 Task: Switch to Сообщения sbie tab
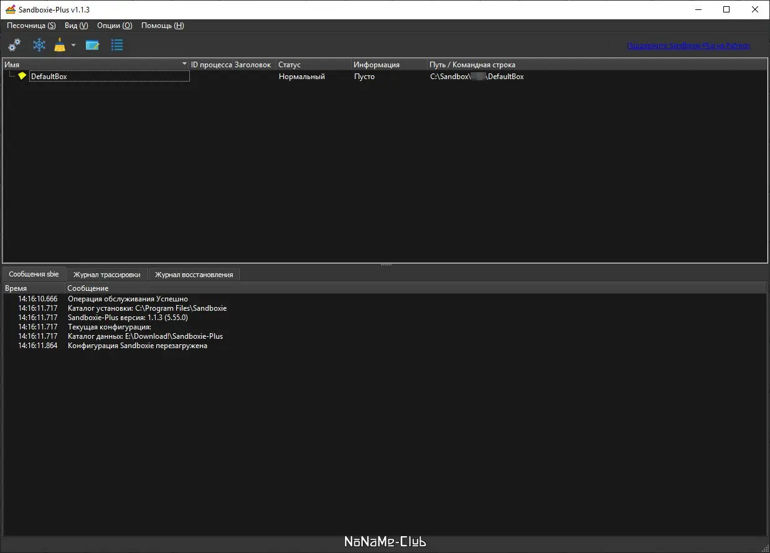click(x=34, y=274)
